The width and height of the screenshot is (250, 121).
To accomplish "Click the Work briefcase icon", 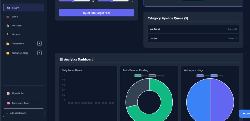I will pos(8,17).
